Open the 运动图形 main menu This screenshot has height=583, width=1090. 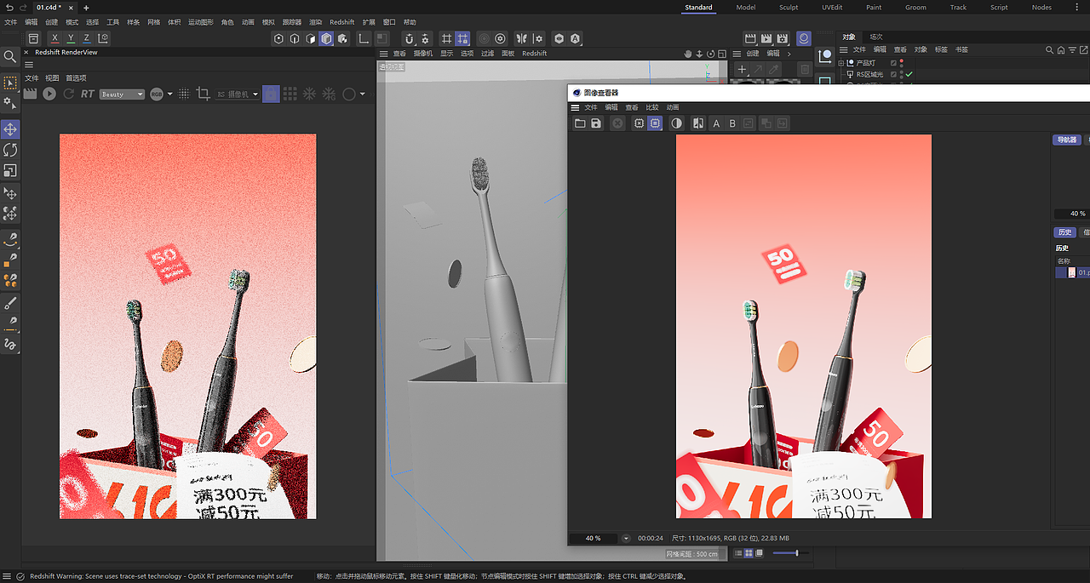click(x=201, y=22)
